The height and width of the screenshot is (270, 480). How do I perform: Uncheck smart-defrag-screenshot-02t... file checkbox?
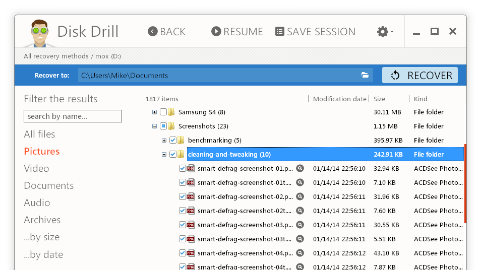point(183,211)
